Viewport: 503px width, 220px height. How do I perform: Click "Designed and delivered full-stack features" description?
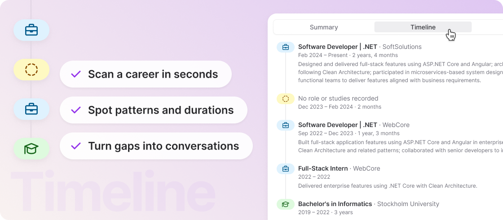pyautogui.click(x=400, y=72)
